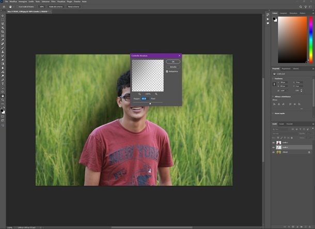Open the layer blend mode dropdown
Viewport: 315px width, 229px height.
click(285, 133)
